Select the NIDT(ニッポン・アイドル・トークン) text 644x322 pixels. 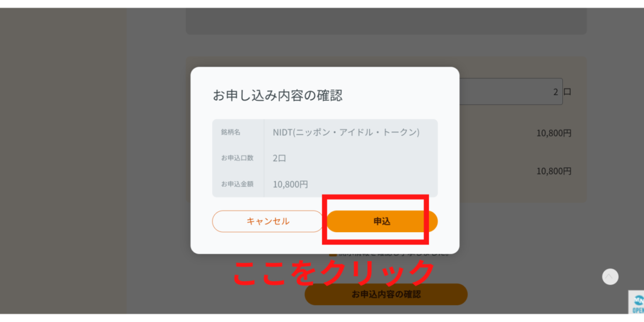347,133
